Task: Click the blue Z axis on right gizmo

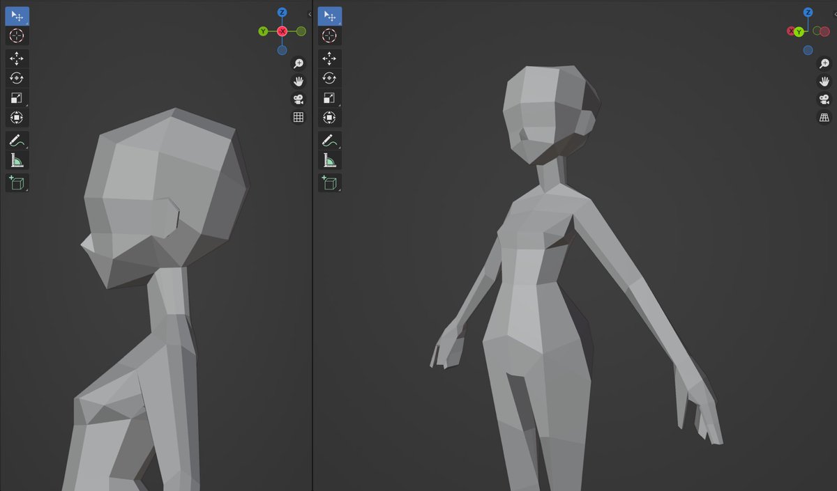Action: pyautogui.click(x=808, y=13)
